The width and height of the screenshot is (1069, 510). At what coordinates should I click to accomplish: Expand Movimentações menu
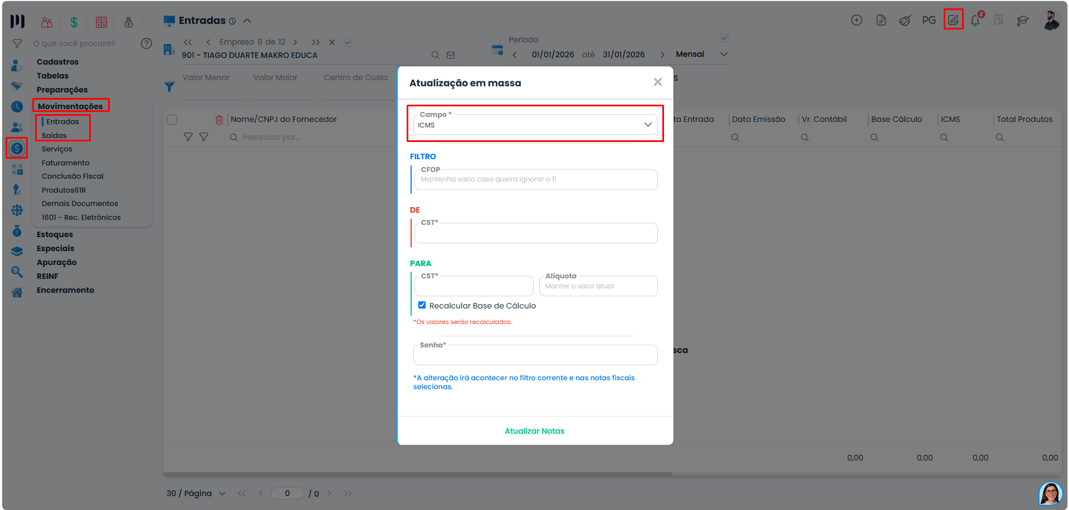[70, 106]
